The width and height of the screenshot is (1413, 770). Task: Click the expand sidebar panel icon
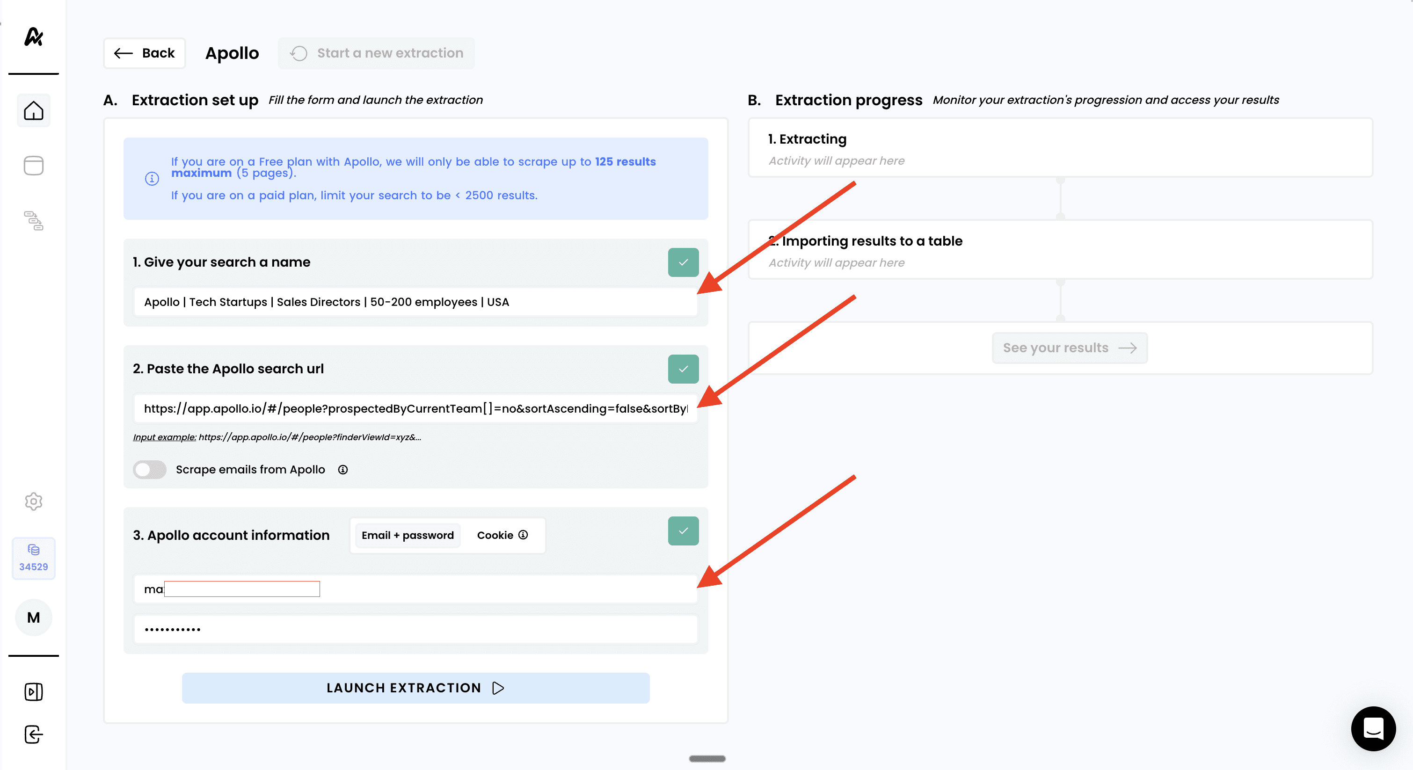click(34, 691)
